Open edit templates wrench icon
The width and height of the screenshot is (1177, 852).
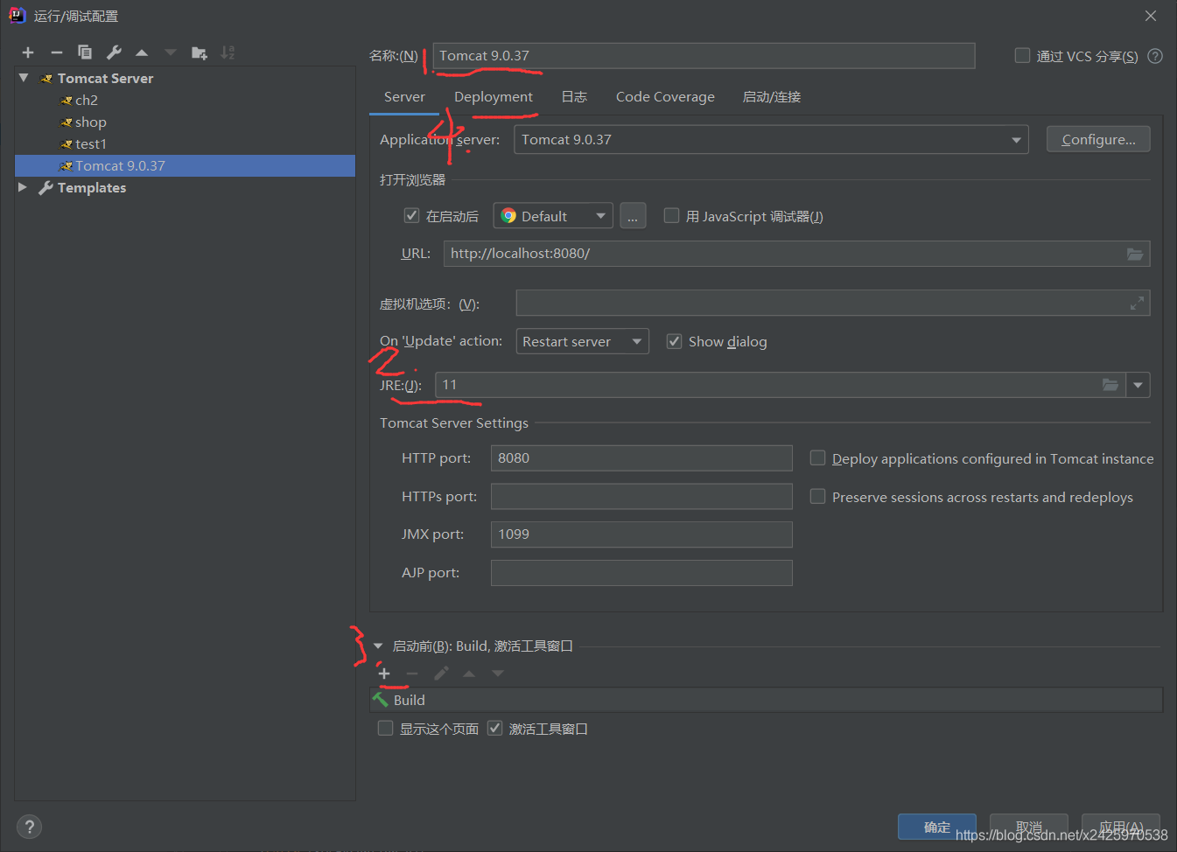click(114, 52)
